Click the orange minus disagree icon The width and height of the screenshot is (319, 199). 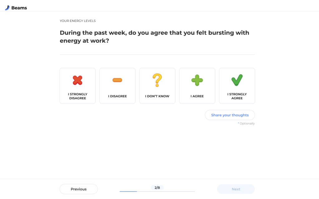[x=117, y=80]
